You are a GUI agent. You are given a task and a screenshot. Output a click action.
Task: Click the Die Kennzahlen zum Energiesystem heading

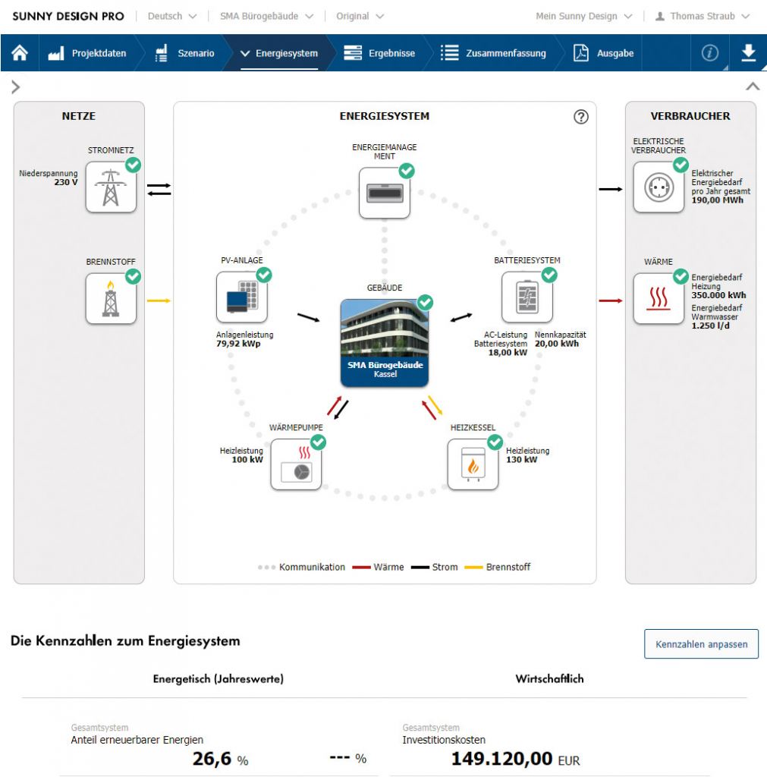(x=125, y=640)
